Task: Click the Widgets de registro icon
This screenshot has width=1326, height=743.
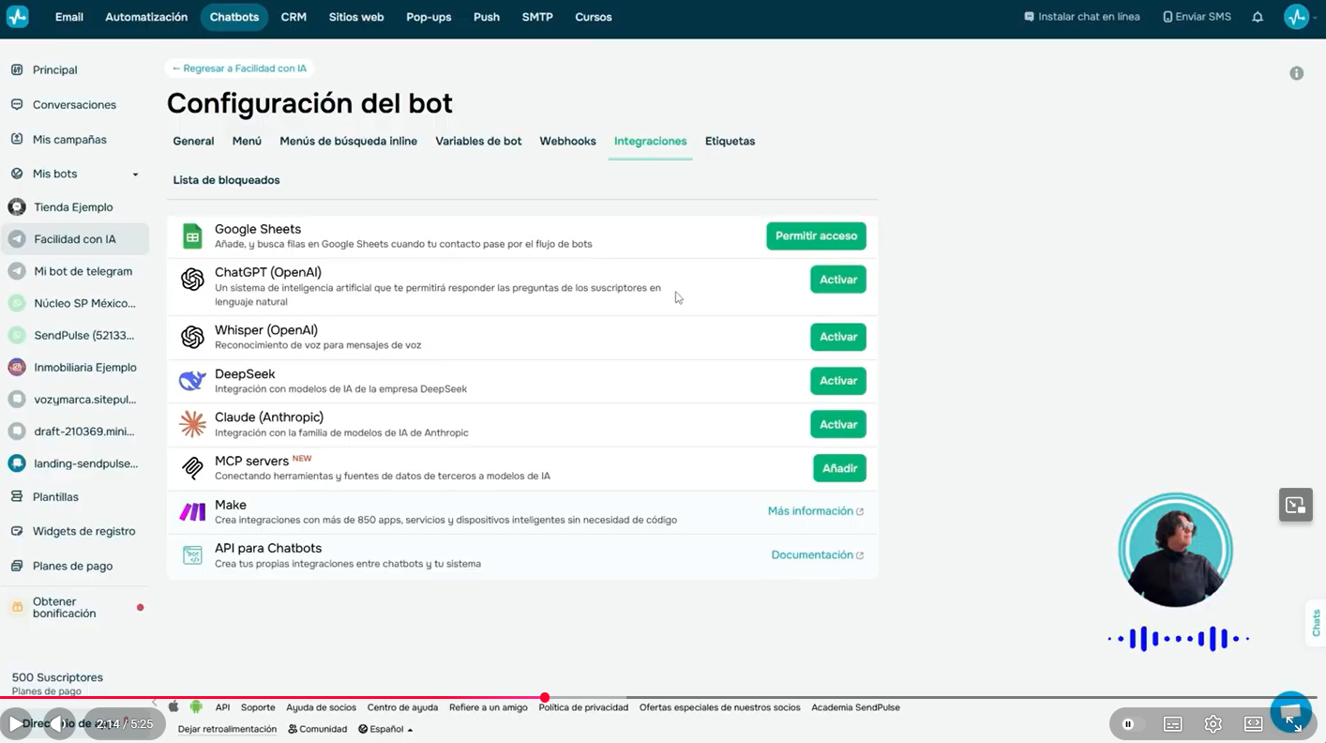Action: click(17, 531)
